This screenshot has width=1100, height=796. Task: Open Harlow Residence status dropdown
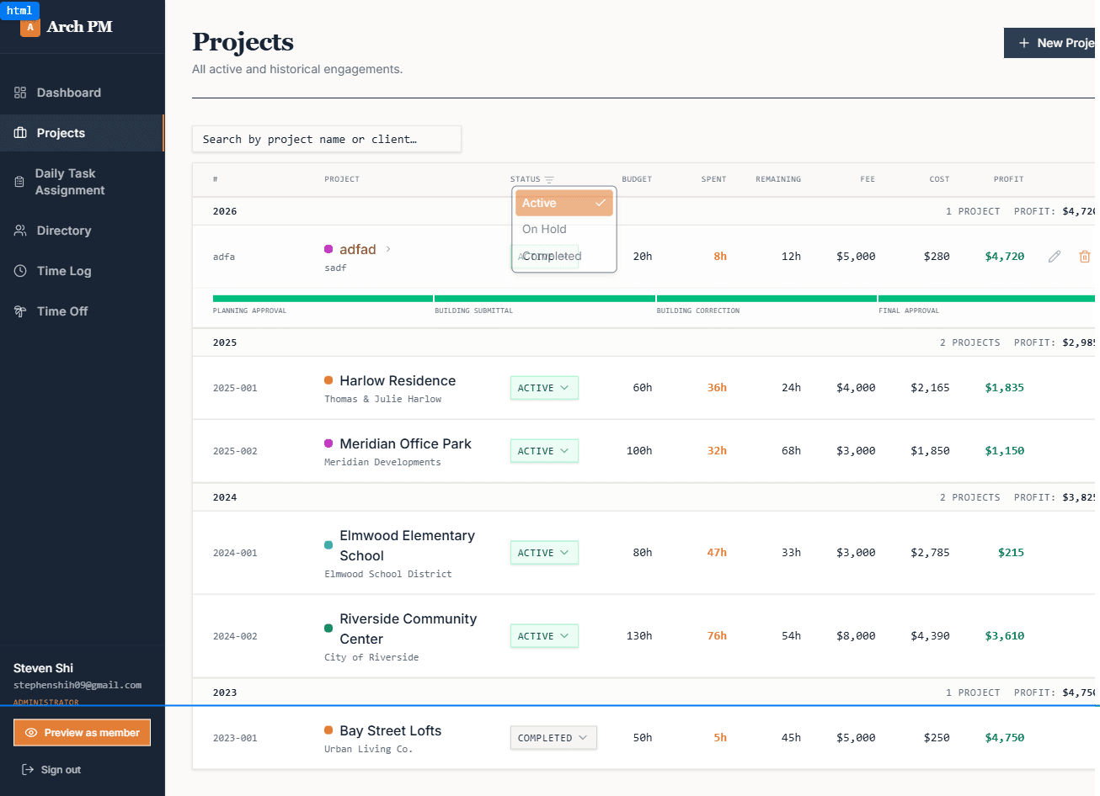click(x=544, y=388)
